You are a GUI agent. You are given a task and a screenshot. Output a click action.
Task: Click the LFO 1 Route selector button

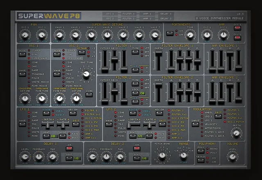(46, 114)
